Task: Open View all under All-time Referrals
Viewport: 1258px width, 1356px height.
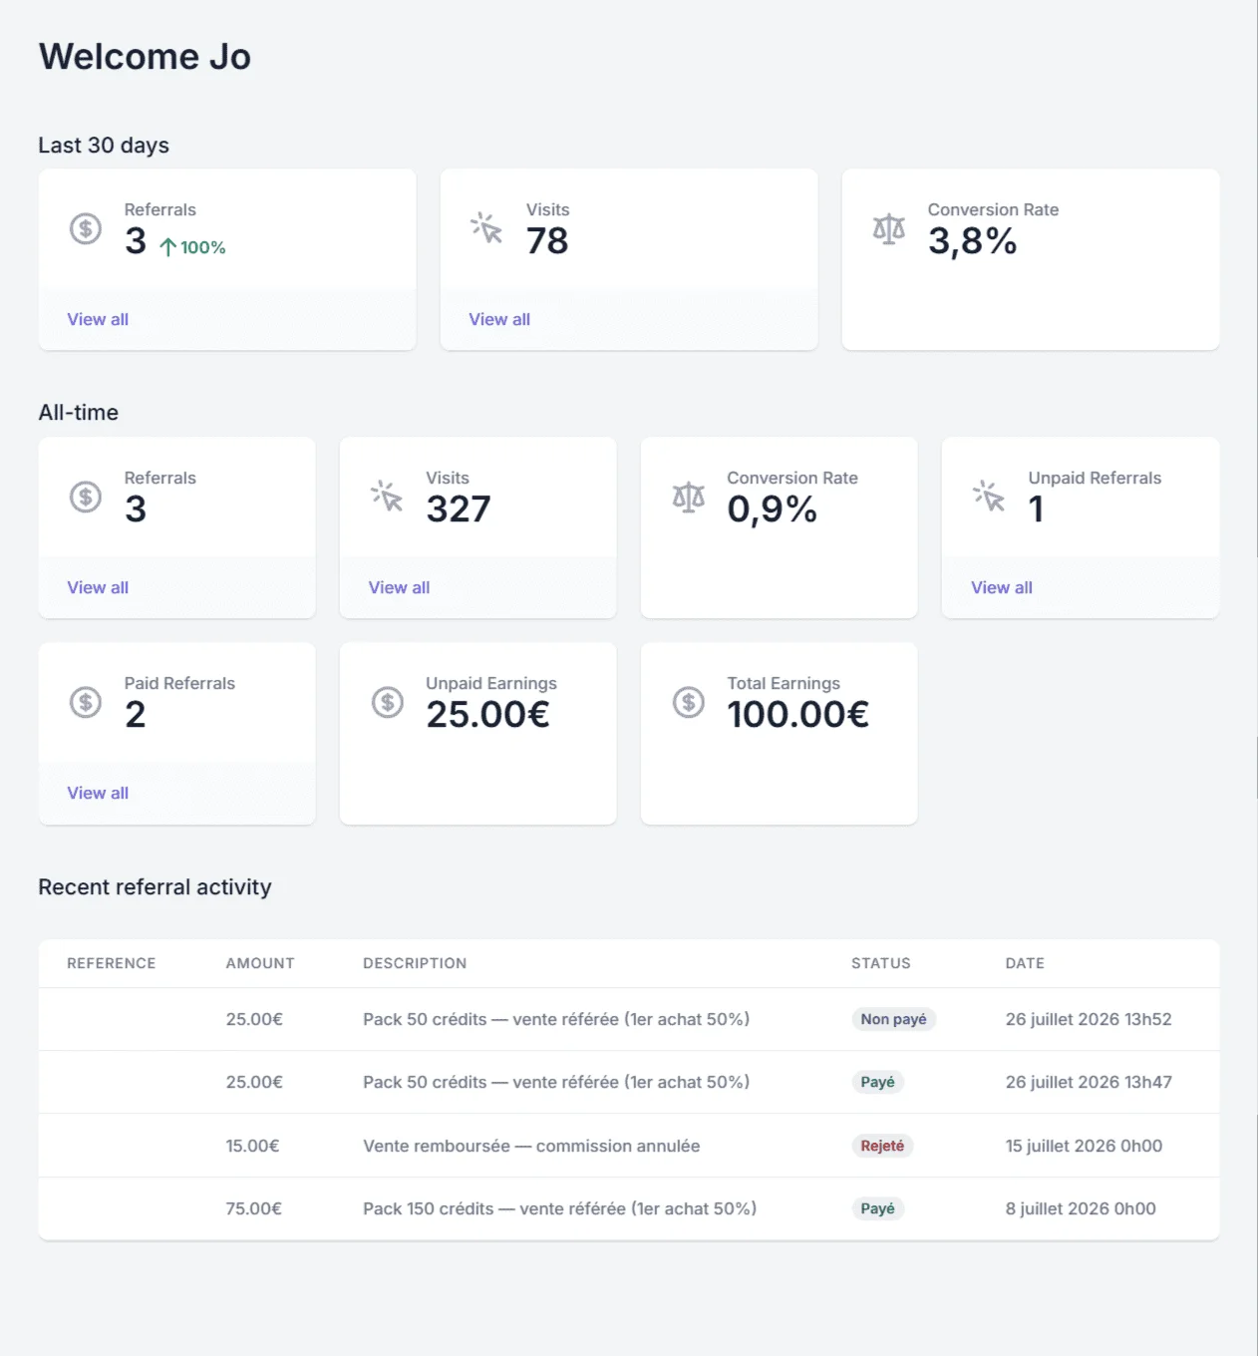Action: click(98, 587)
